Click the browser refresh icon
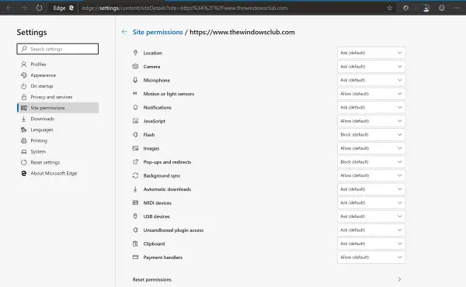 point(39,8)
